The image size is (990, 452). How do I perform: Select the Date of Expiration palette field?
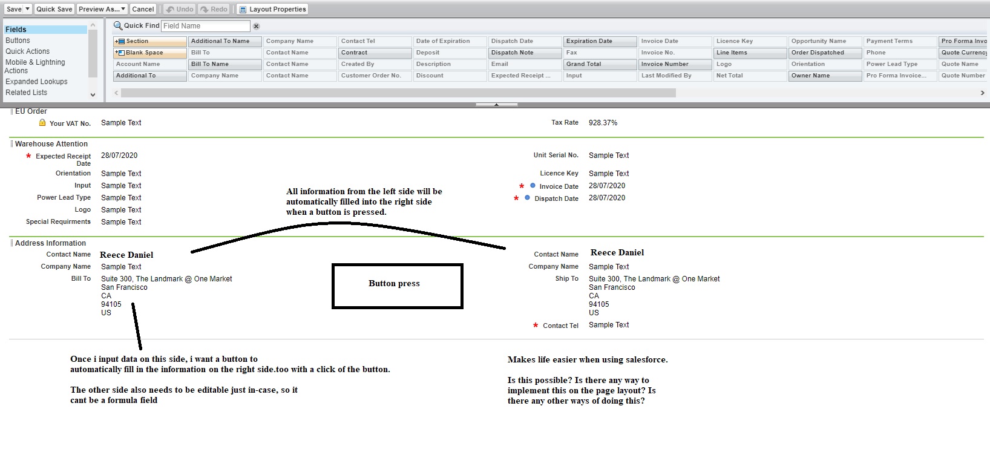click(x=450, y=41)
